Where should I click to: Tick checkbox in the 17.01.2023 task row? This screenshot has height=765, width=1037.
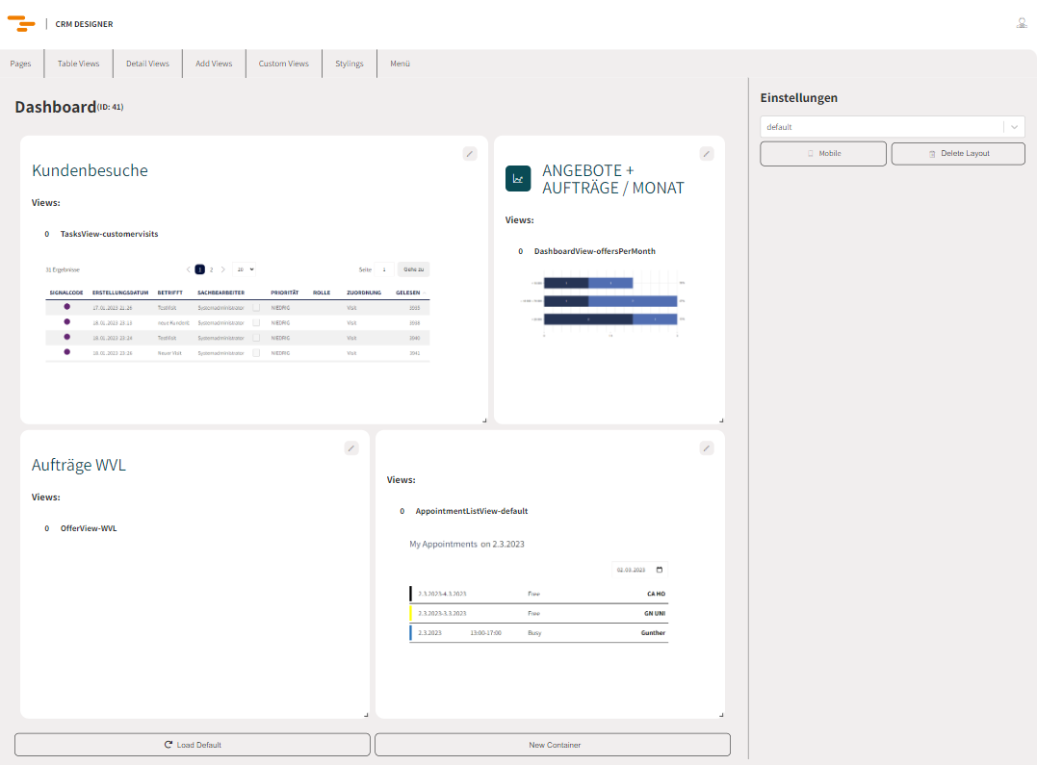coord(256,308)
